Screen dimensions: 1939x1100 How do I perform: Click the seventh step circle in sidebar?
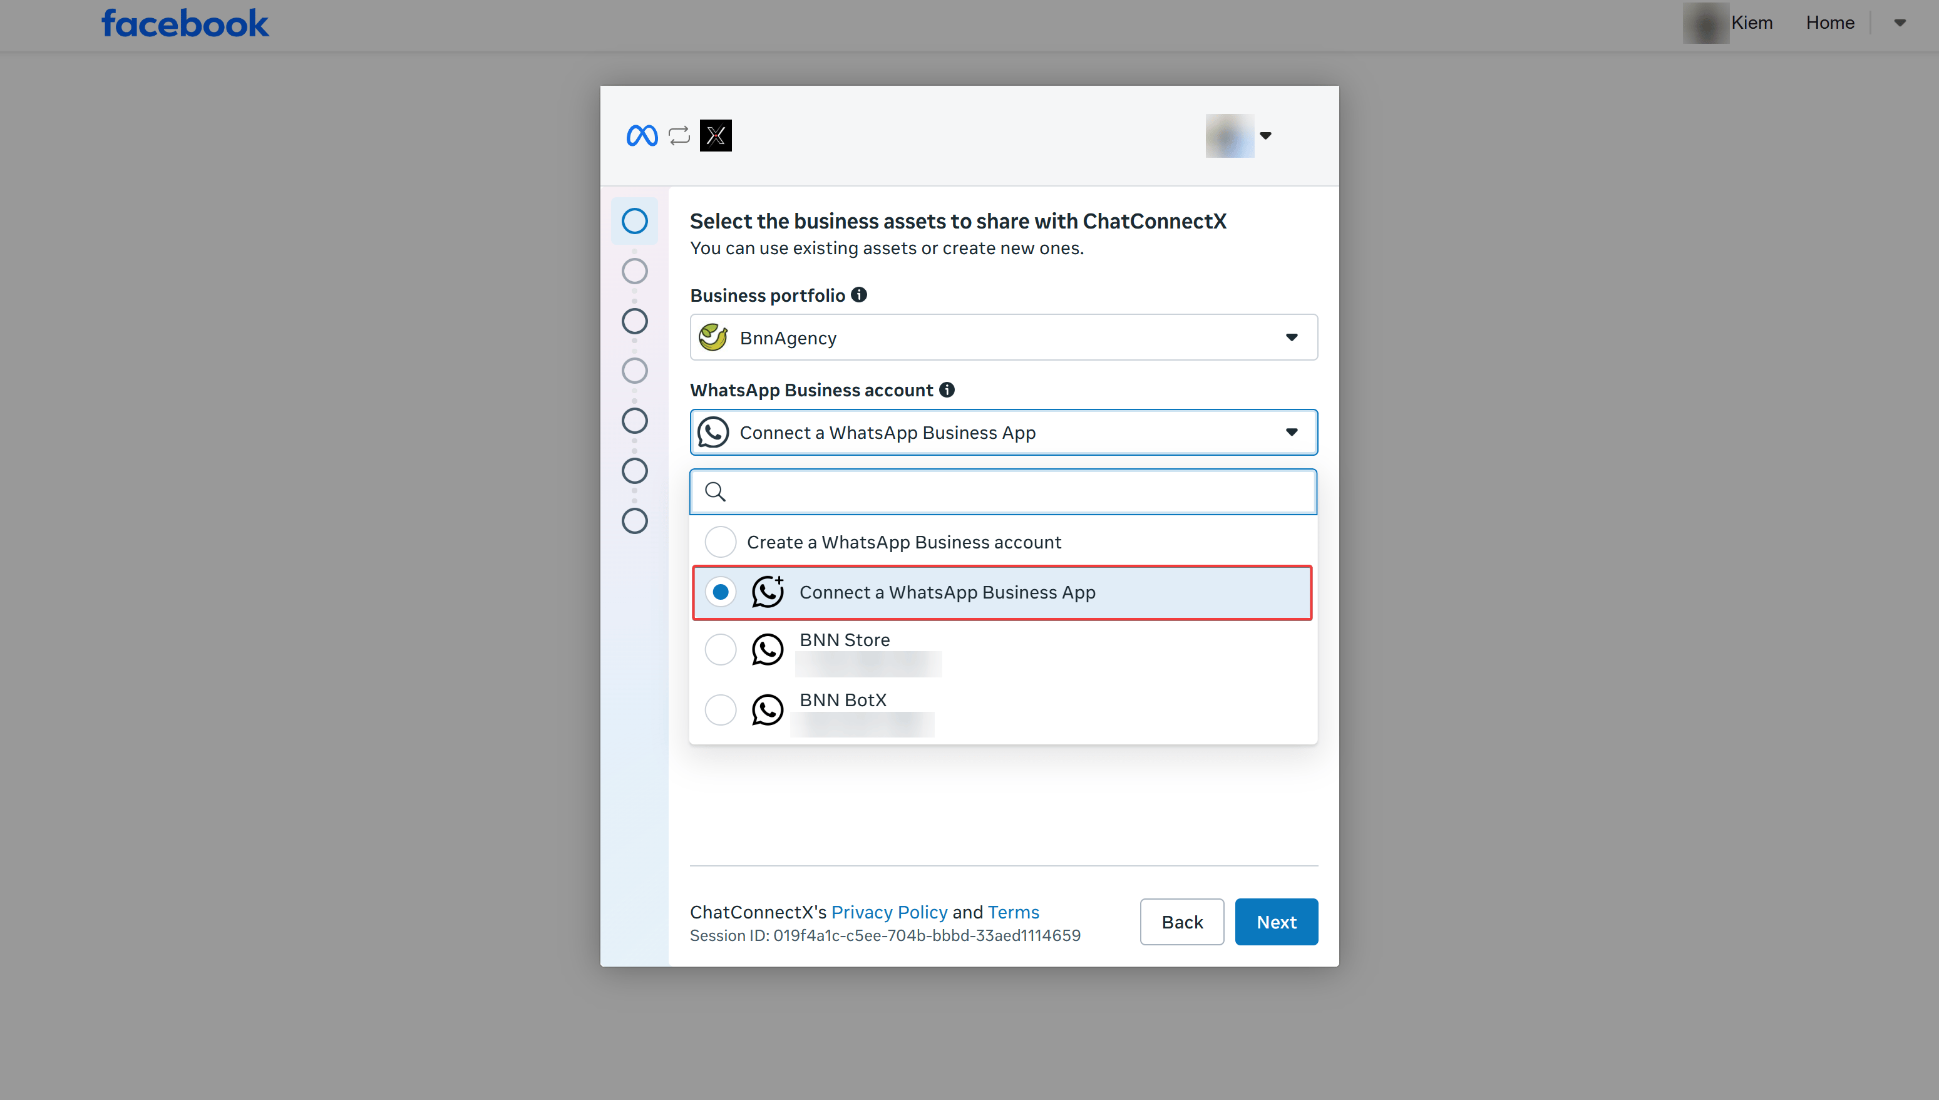click(x=634, y=520)
